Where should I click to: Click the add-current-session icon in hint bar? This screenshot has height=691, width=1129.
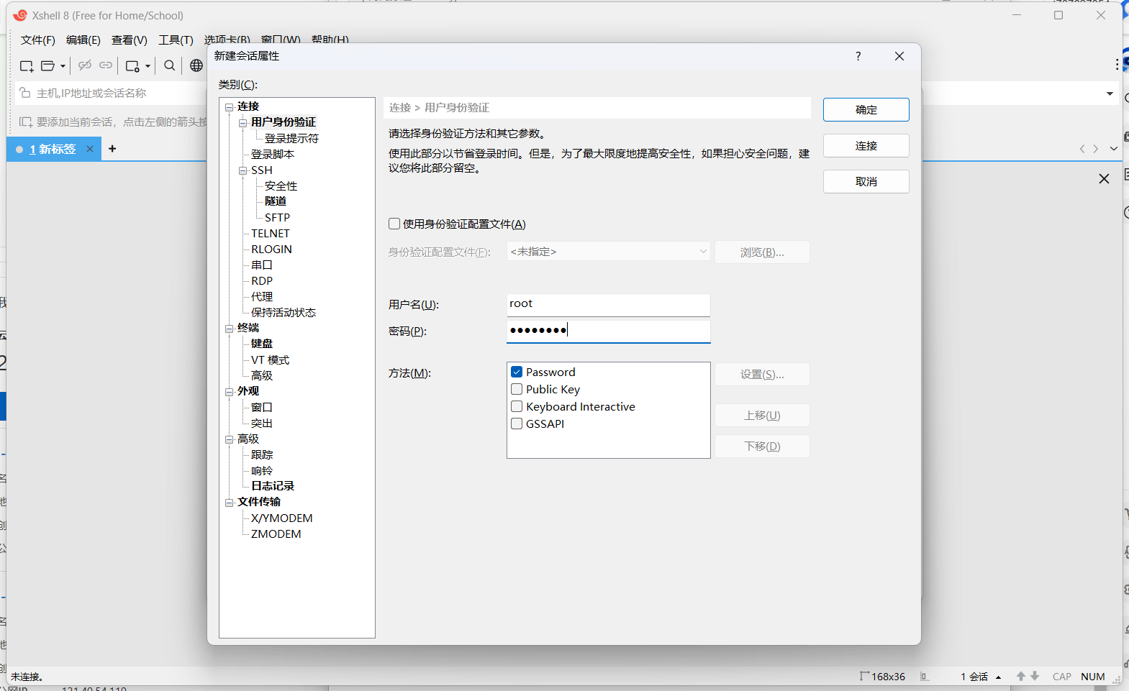26,122
